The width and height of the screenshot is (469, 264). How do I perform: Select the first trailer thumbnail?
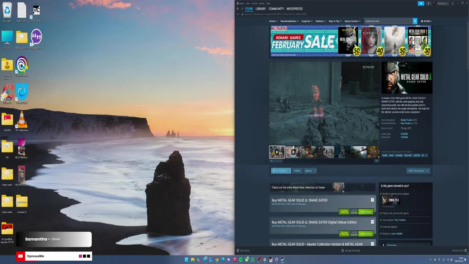tap(277, 152)
